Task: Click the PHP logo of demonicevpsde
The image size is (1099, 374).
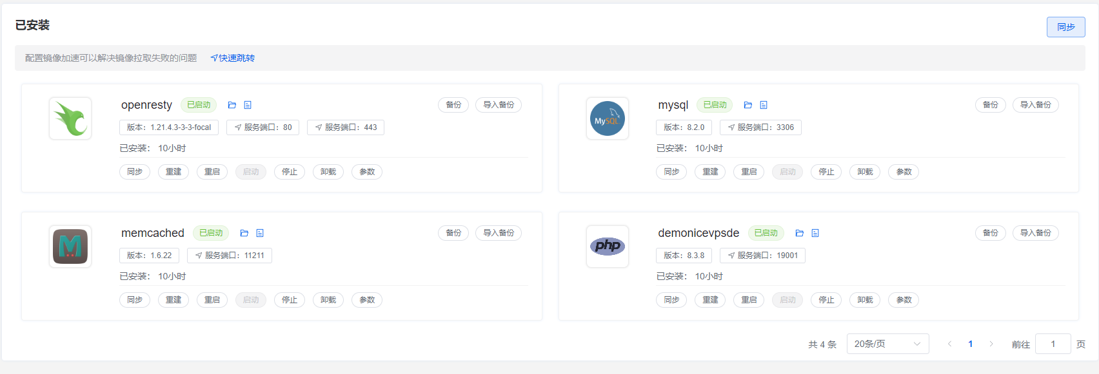Action: [x=607, y=246]
